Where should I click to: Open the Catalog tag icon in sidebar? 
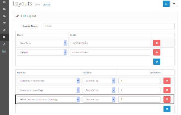(x=4, y=9)
